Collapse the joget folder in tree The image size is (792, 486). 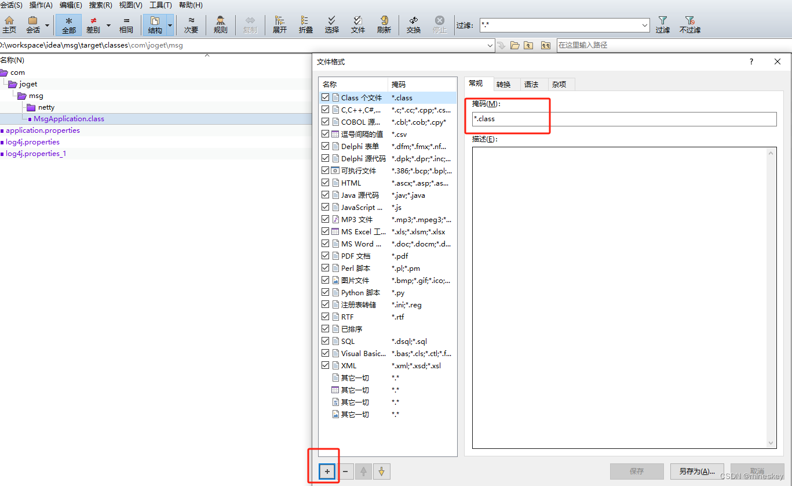(x=13, y=84)
